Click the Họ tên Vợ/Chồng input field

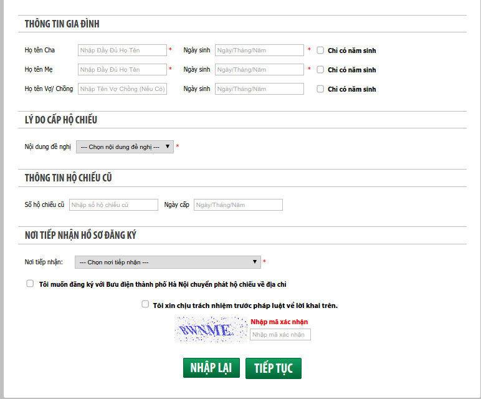[x=122, y=89]
